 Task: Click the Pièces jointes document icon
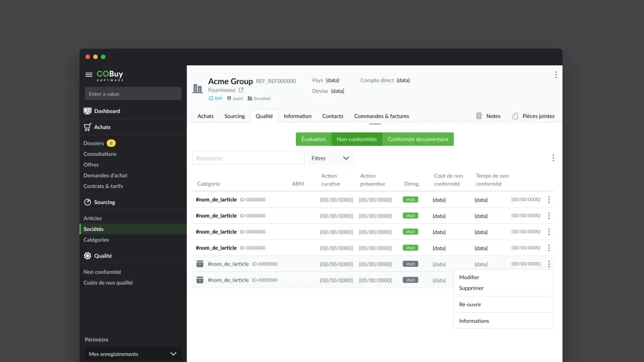515,116
